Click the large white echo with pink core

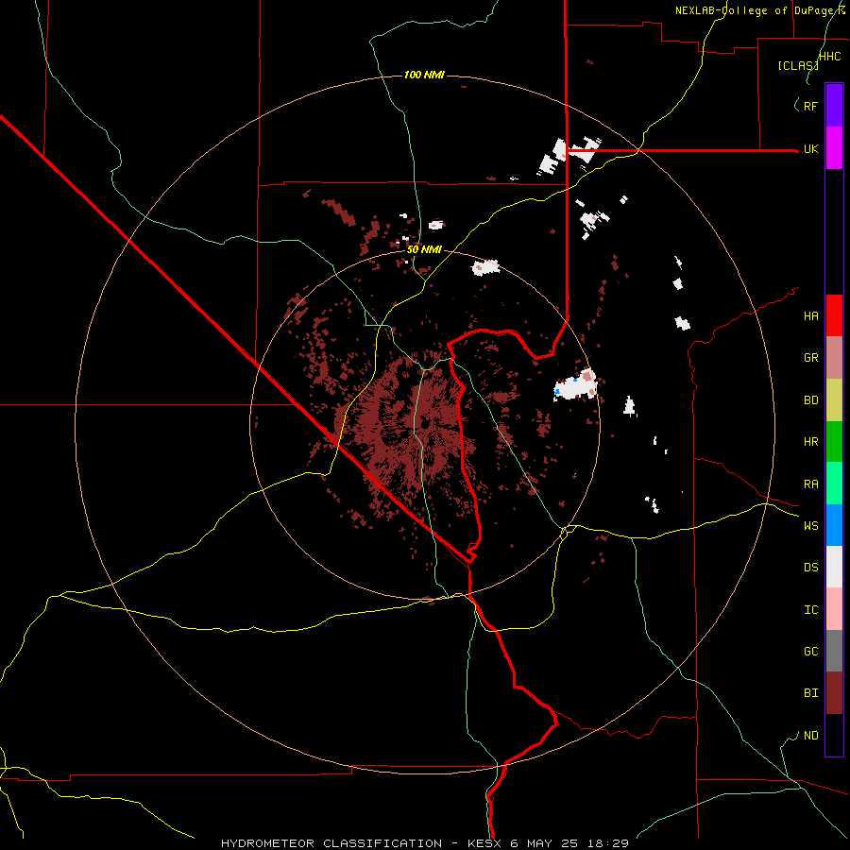[576, 385]
